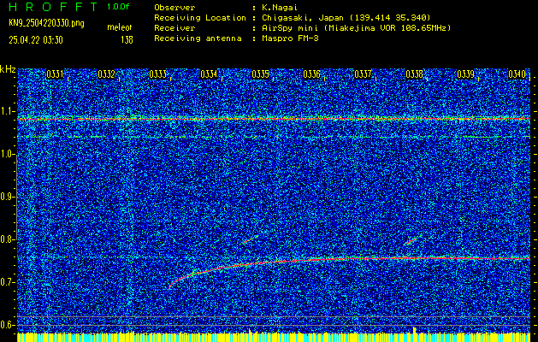This screenshot has width=538, height=342.
Task: Click the receiving location Chigasaki, Japan
Action: pyautogui.click(x=302, y=17)
